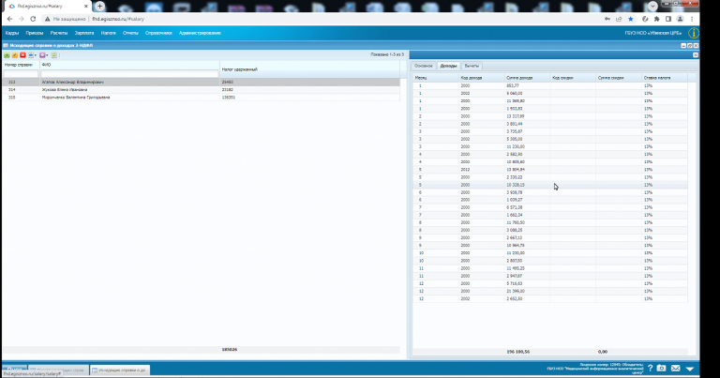Click the browser extensions puzzle icon

coord(656,19)
